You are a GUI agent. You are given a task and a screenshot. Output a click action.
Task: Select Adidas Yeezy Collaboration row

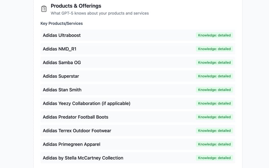86,103
